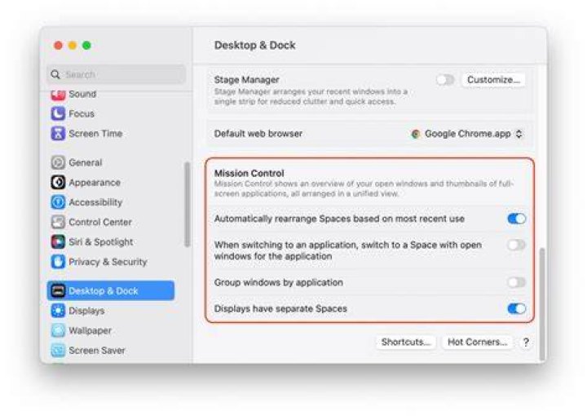The image size is (587, 416).
Task: Open the Hot Corners... dialog
Action: coord(477,342)
